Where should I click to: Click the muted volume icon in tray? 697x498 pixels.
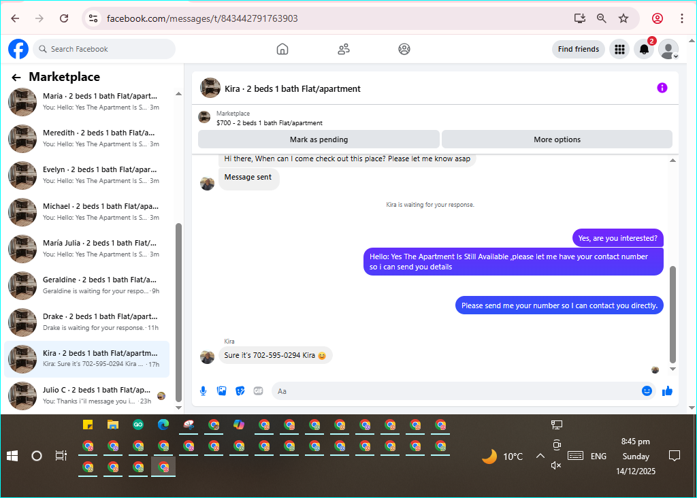pyautogui.click(x=556, y=465)
